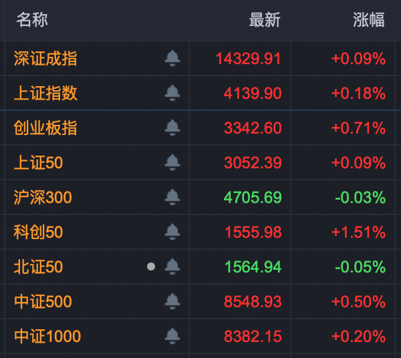This screenshot has width=401, height=358.
Task: Click the bell icon beside 科创50
Action: coord(172,232)
